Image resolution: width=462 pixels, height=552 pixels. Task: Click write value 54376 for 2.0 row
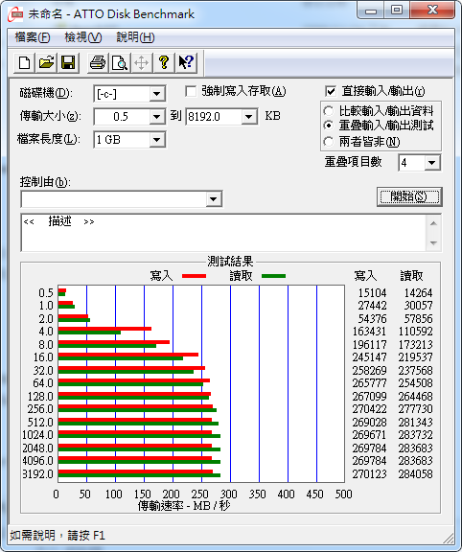coord(372,318)
